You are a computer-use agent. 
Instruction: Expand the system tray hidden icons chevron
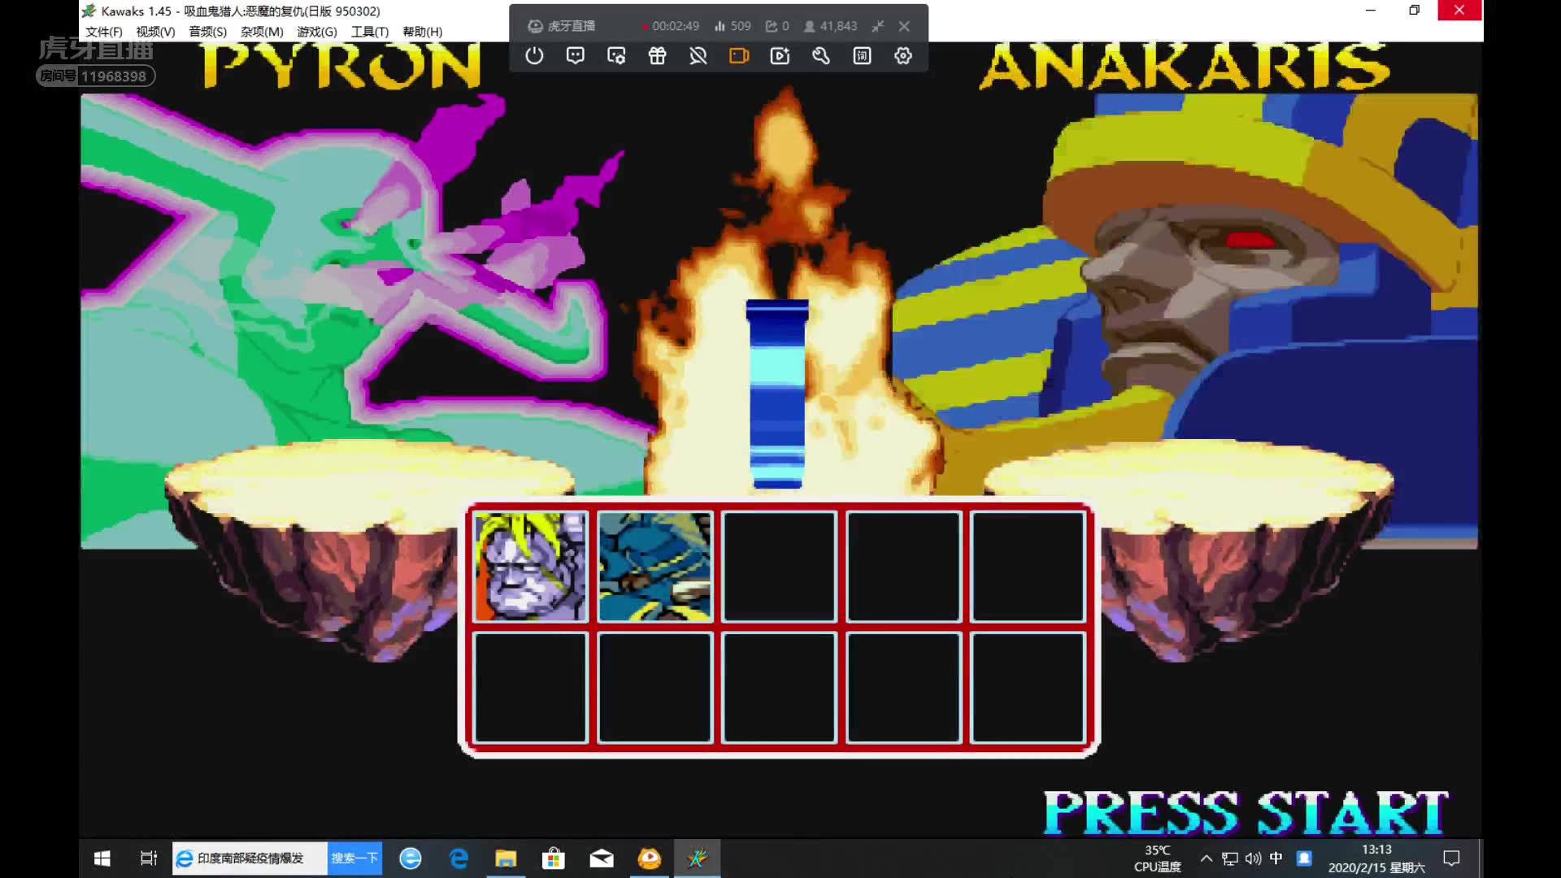(x=1207, y=858)
